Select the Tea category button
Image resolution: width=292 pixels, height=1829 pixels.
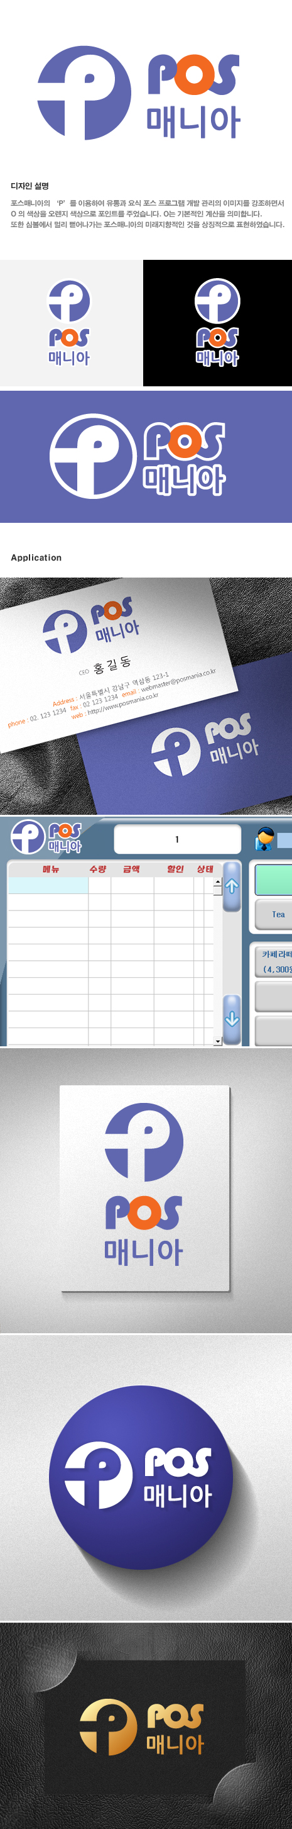tap(274, 915)
